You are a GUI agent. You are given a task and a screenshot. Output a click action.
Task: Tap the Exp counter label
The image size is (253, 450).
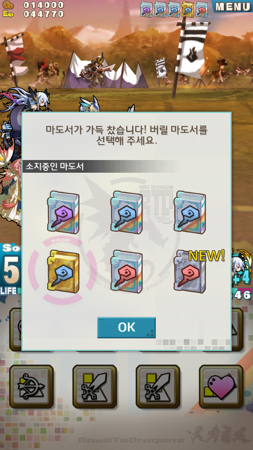tap(8, 14)
